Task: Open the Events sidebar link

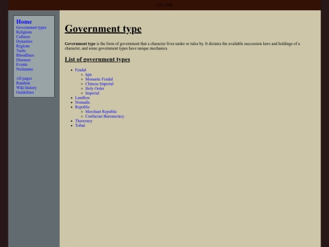Action: [22, 65]
